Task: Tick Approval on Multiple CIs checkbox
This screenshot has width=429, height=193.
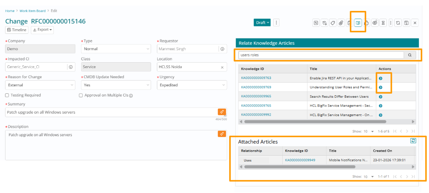Action: pyautogui.click(x=81, y=95)
